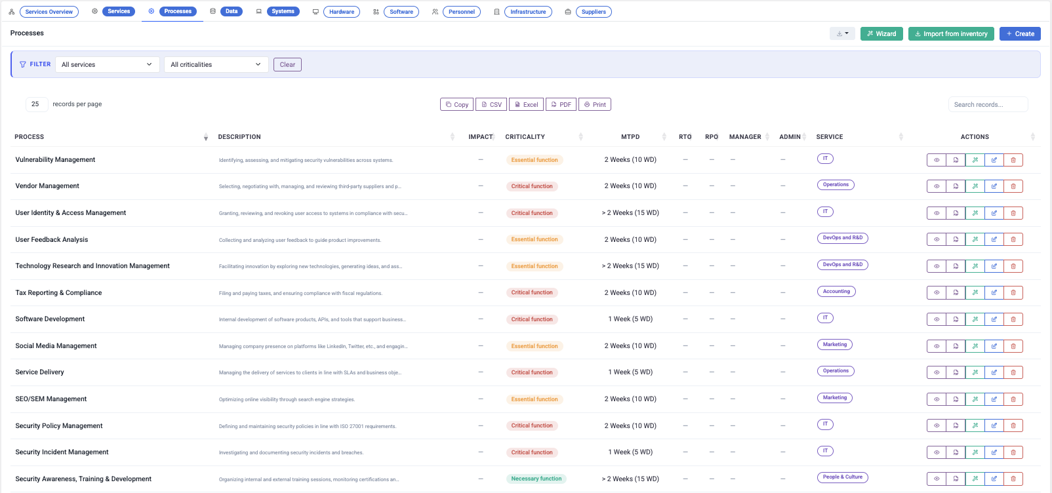1052x493 pixels.
Task: Export the table as PDF
Action: pyautogui.click(x=561, y=104)
